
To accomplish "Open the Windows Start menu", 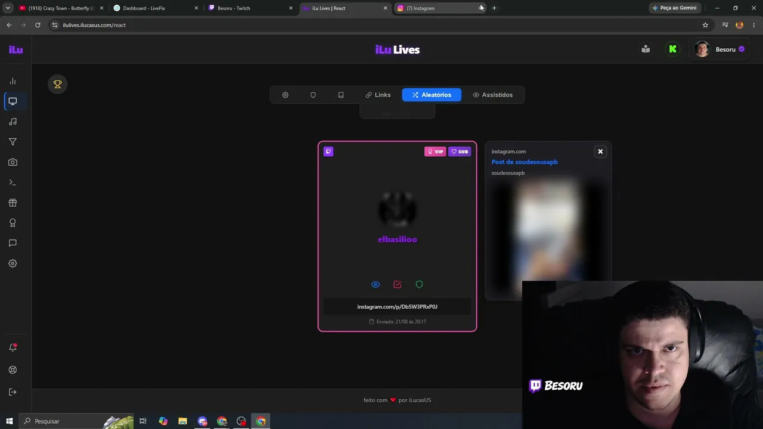I will [x=9, y=421].
